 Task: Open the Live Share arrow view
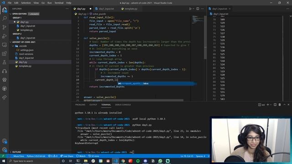click(x=4, y=97)
